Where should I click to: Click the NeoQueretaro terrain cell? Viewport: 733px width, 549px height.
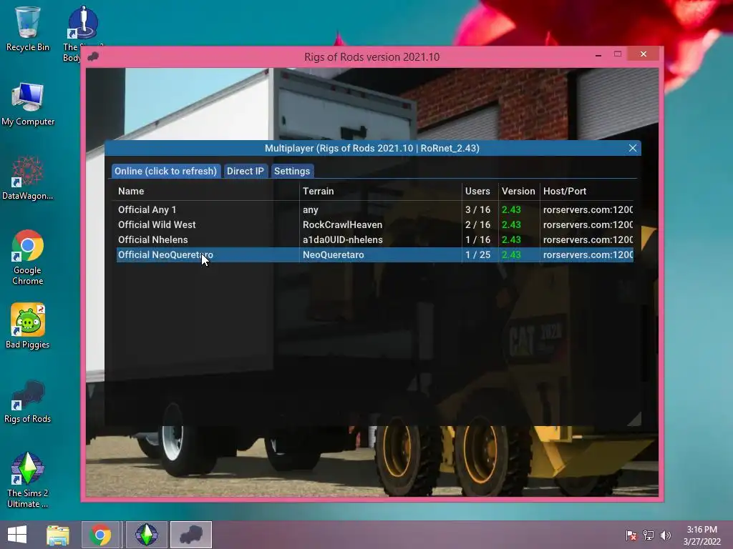334,254
